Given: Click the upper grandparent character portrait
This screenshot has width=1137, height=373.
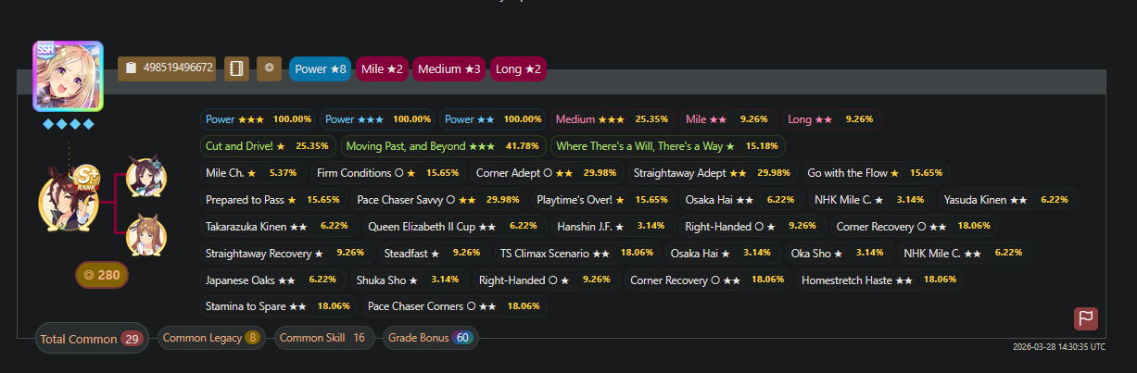Looking at the screenshot, I should tap(146, 176).
